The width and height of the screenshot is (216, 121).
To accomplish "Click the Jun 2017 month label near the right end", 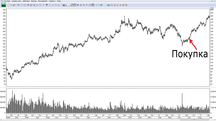I will [179, 118].
